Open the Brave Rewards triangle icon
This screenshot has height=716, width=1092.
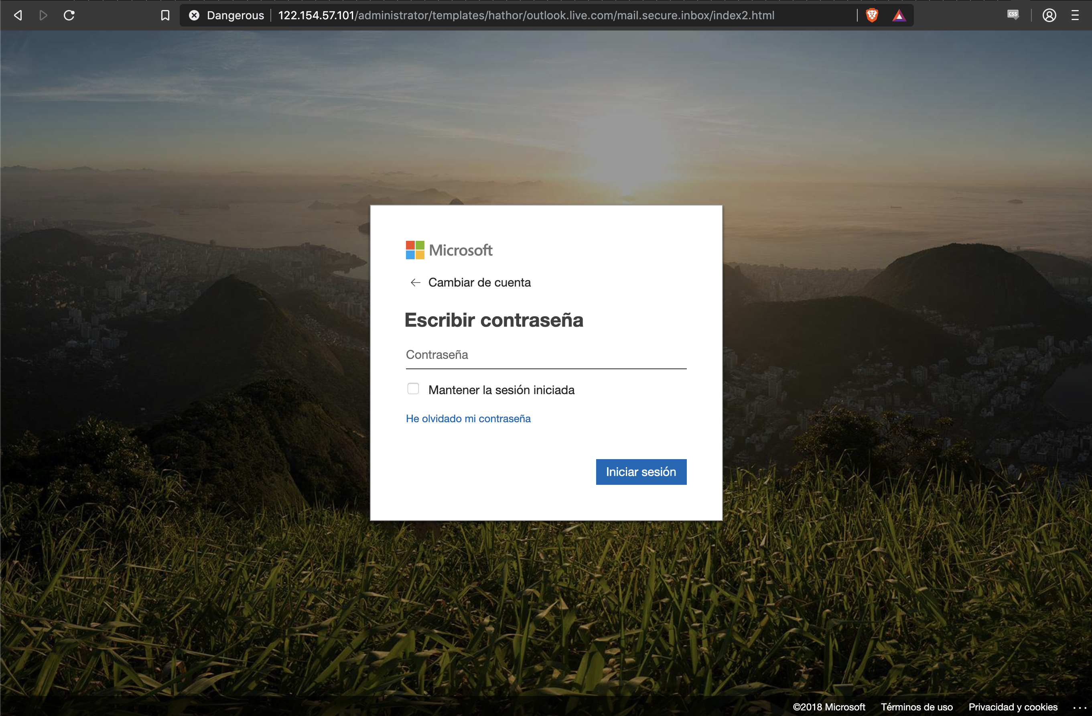pyautogui.click(x=899, y=16)
